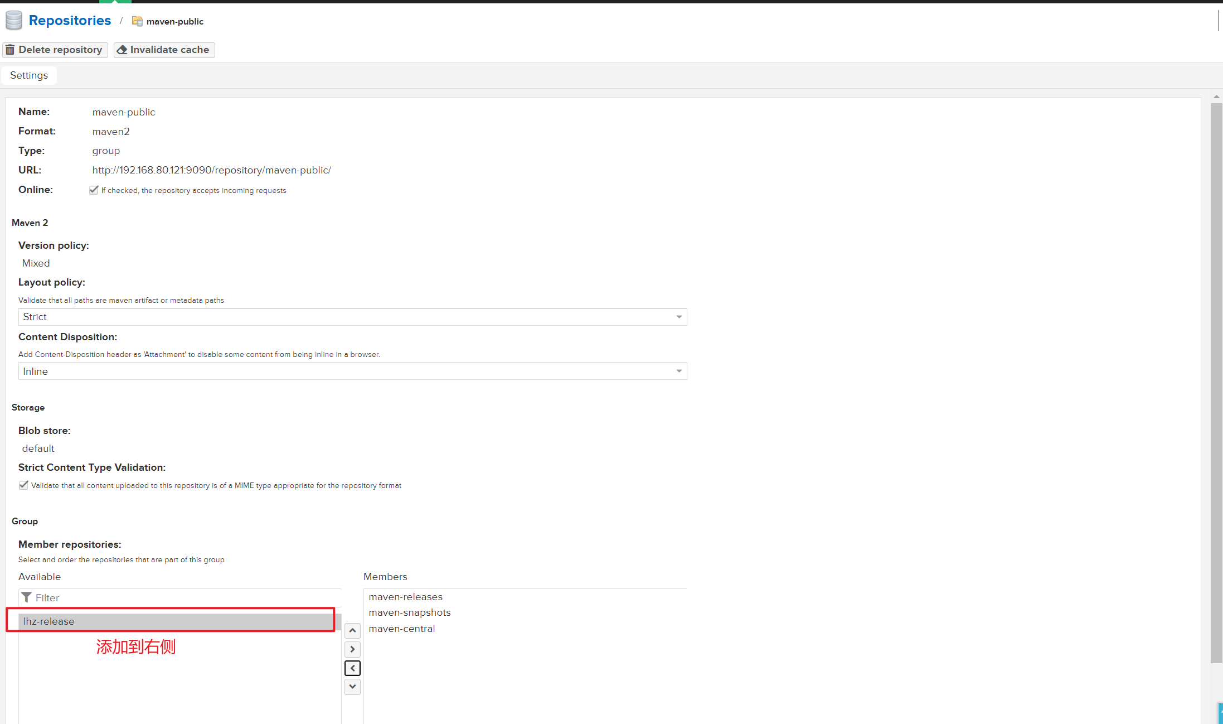
Task: Toggle Strict Content Type Validation checkbox
Action: point(23,485)
